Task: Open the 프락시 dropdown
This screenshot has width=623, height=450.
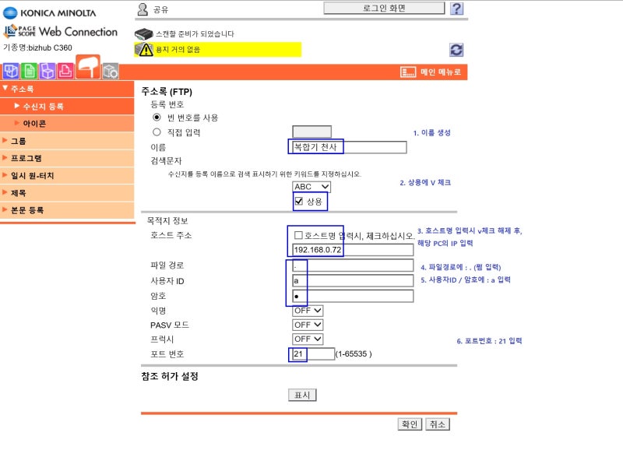Action: point(308,339)
